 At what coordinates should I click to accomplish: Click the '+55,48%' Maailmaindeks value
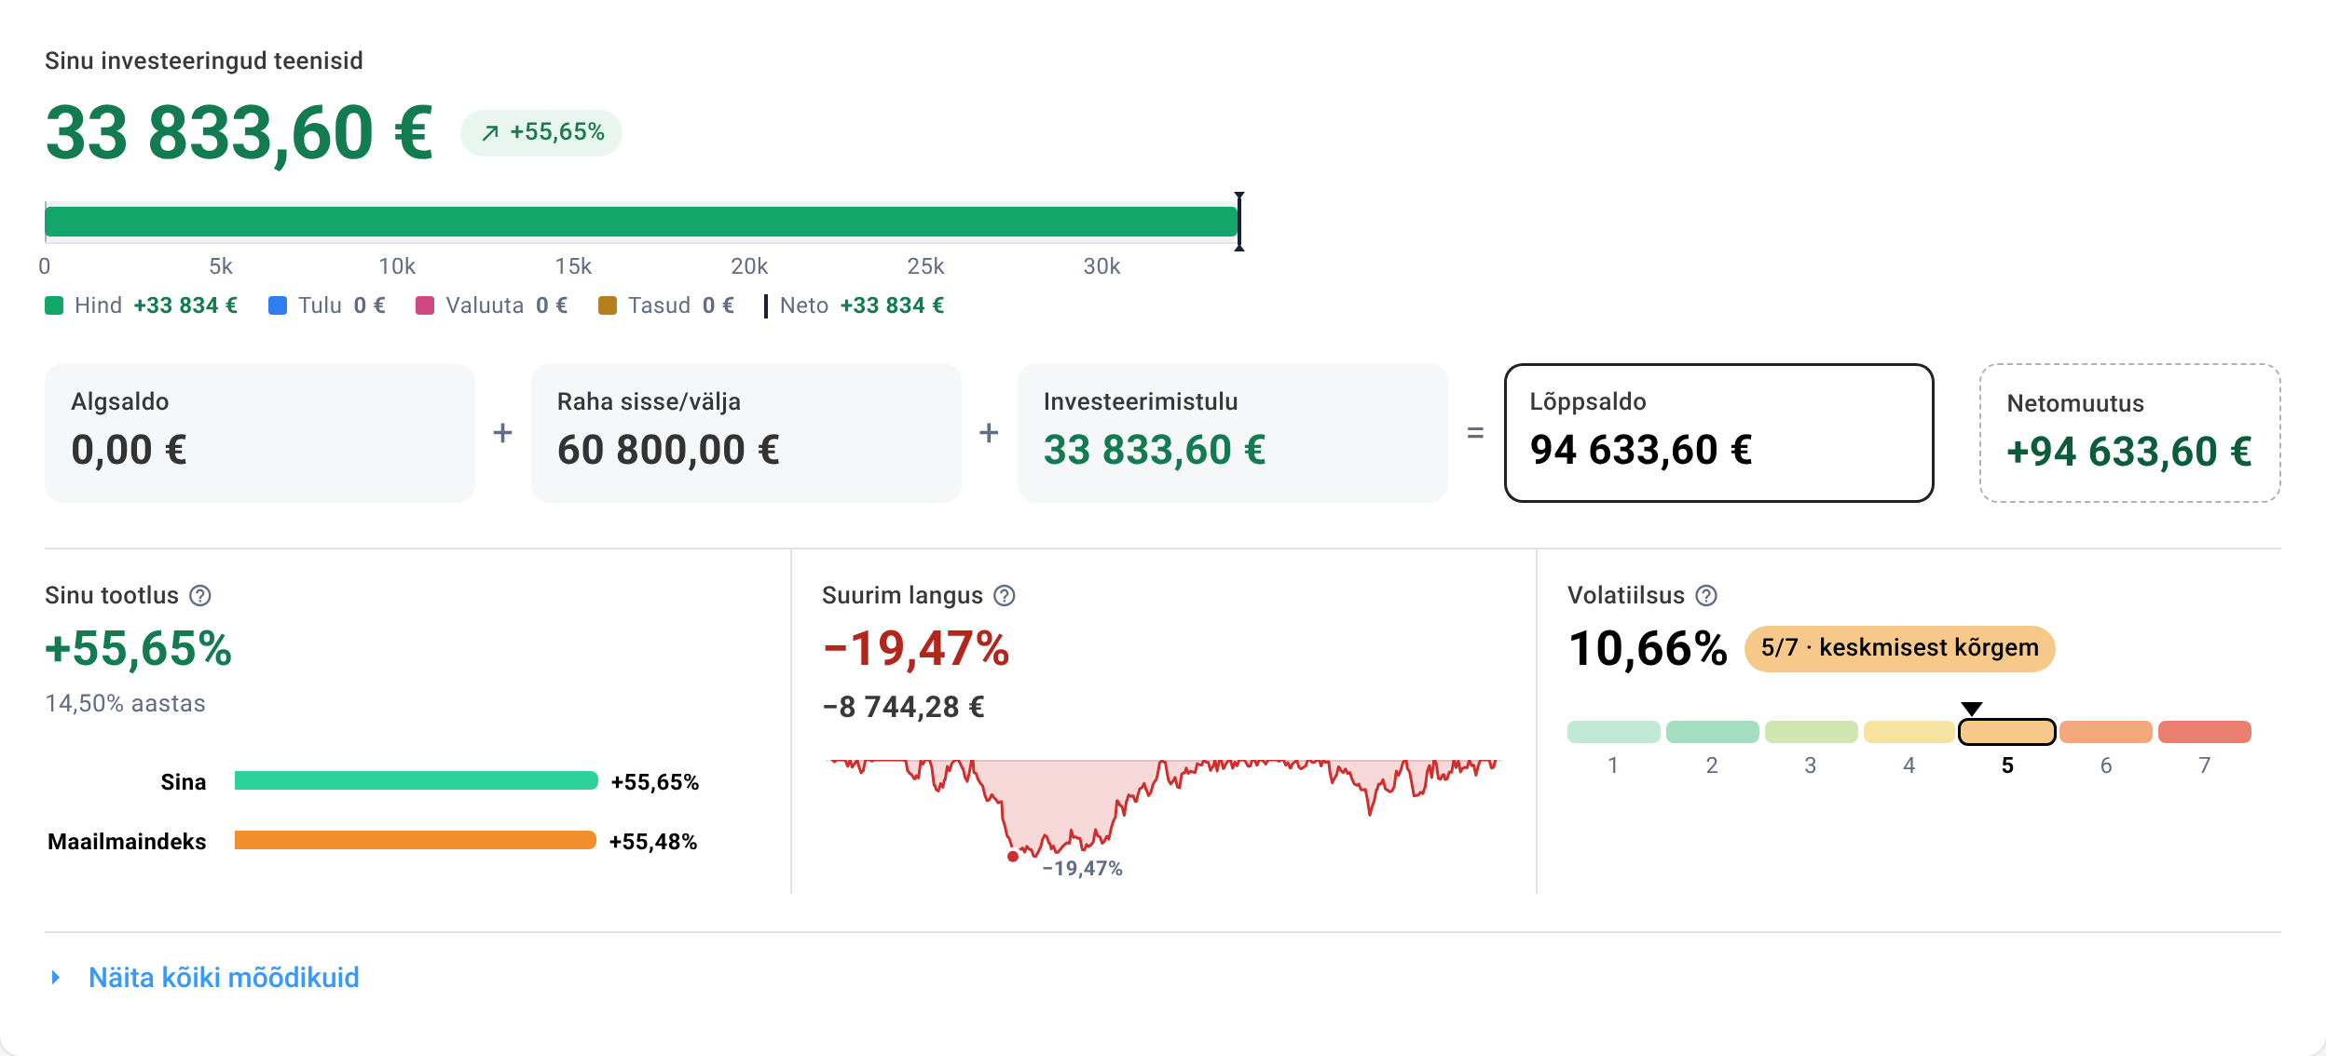pyautogui.click(x=653, y=842)
